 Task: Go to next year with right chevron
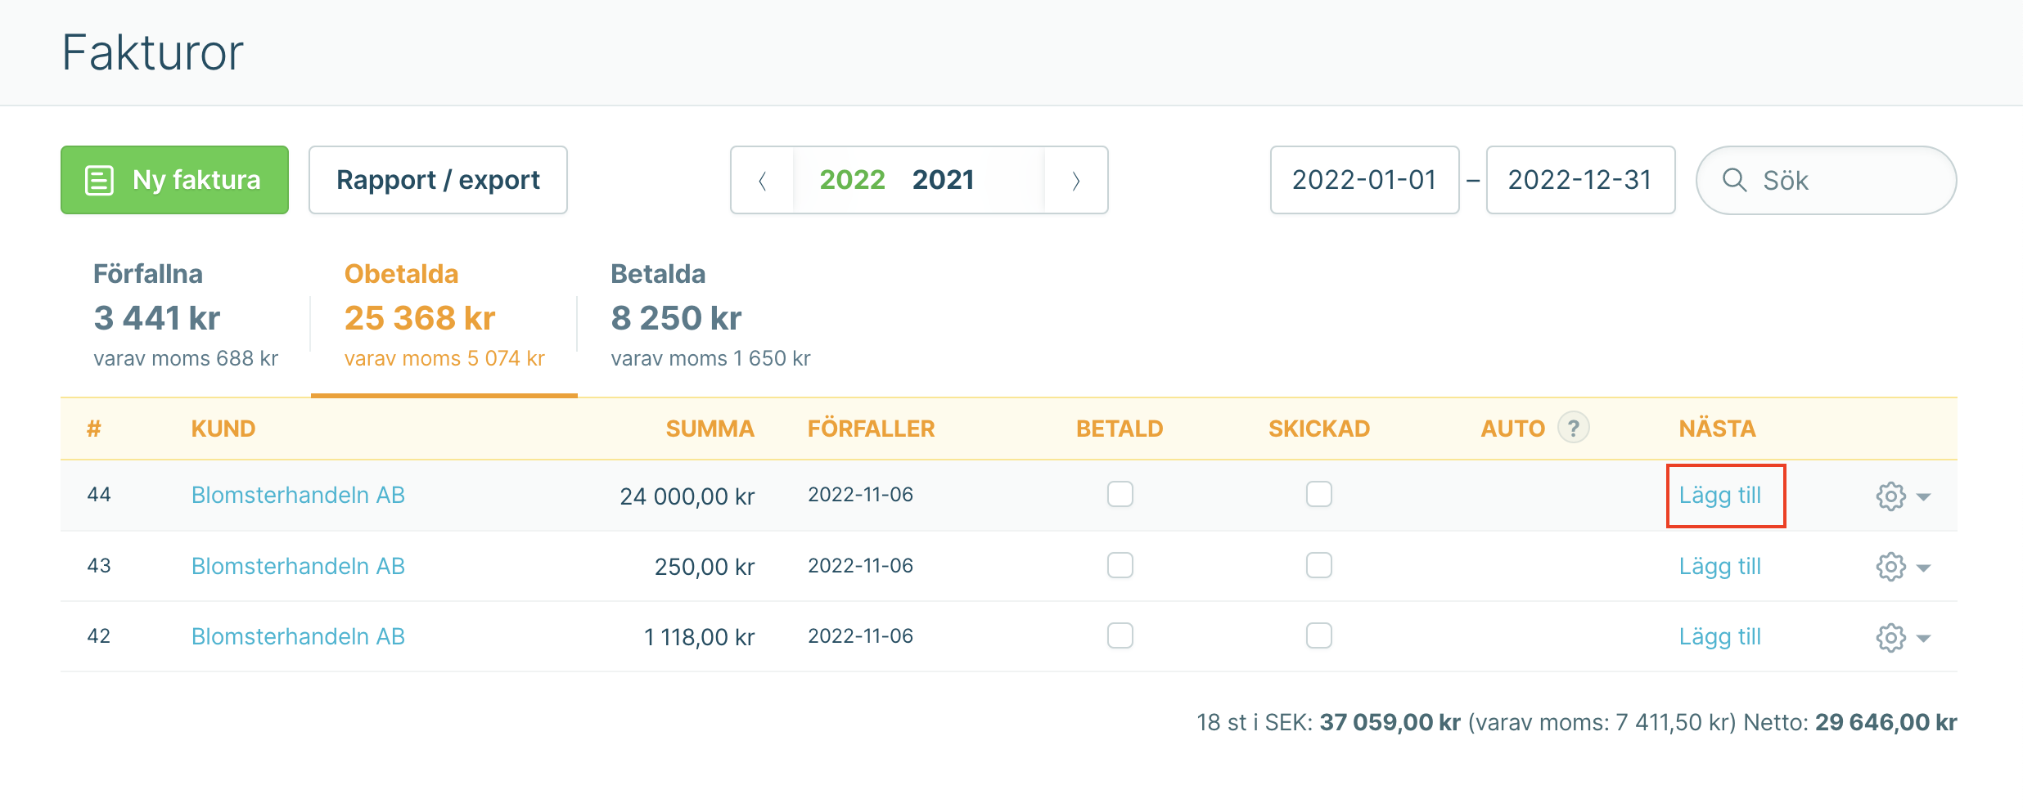(x=1076, y=181)
